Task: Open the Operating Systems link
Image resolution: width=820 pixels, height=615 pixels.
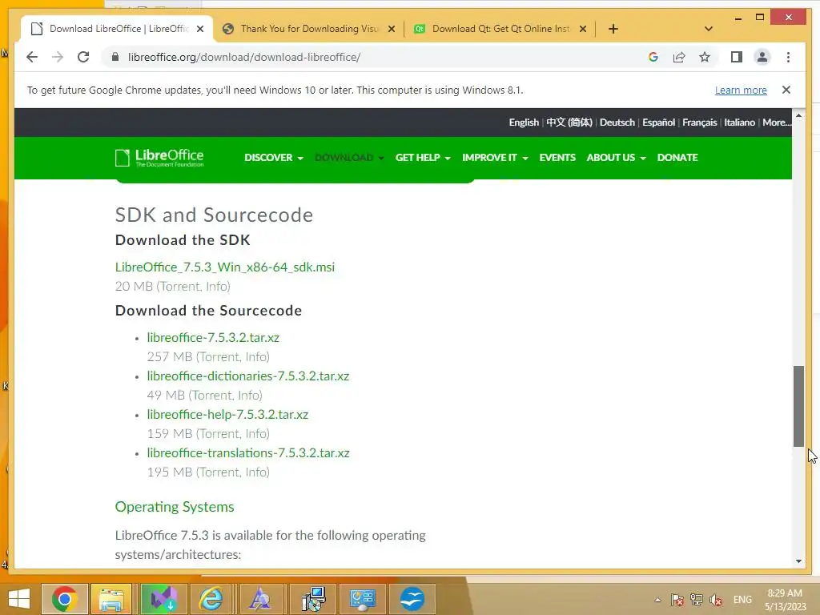Action: [x=175, y=507]
